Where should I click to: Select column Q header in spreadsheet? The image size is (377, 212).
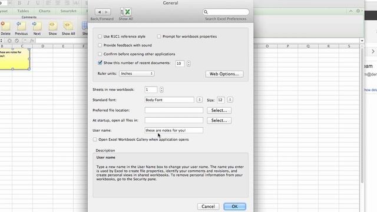pyautogui.click(x=308, y=46)
